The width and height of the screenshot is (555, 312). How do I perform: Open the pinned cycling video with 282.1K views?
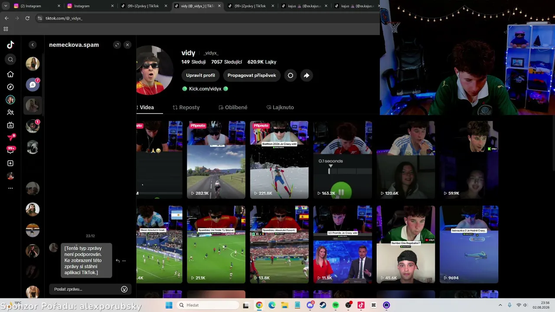tap(216, 160)
